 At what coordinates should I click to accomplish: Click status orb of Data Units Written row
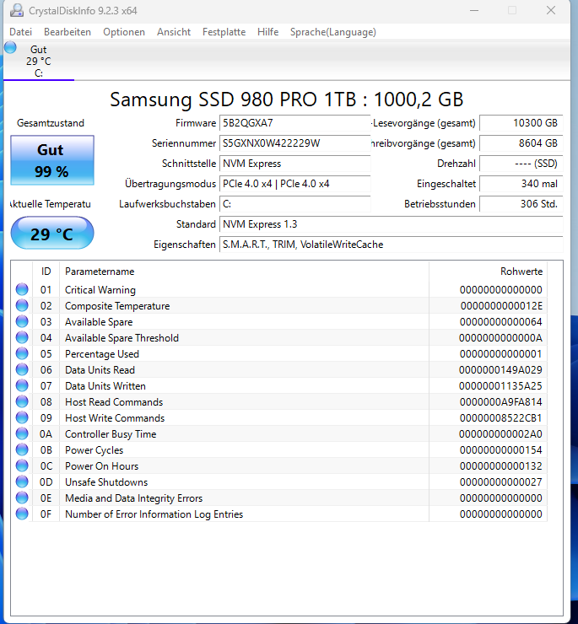point(22,385)
